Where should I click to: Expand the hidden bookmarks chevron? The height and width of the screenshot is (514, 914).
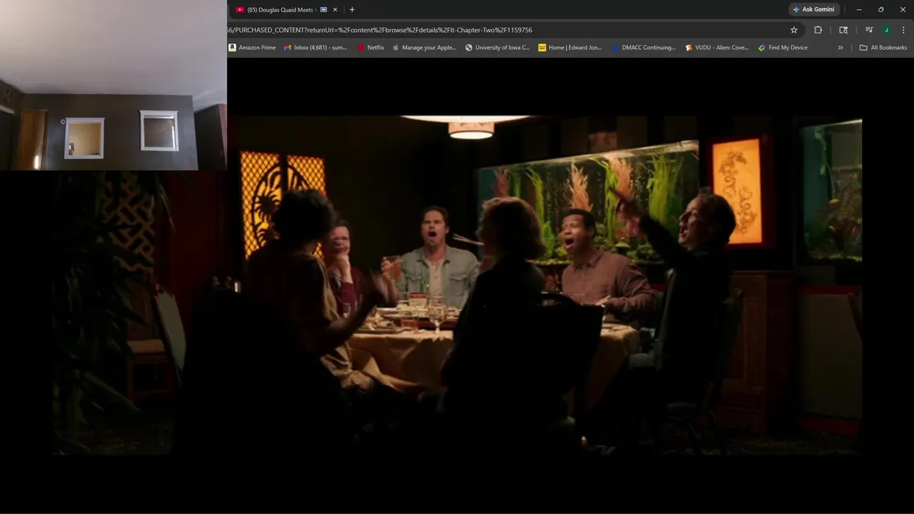click(840, 48)
